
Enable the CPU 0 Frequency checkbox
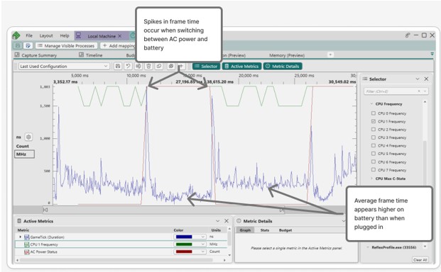click(374, 113)
